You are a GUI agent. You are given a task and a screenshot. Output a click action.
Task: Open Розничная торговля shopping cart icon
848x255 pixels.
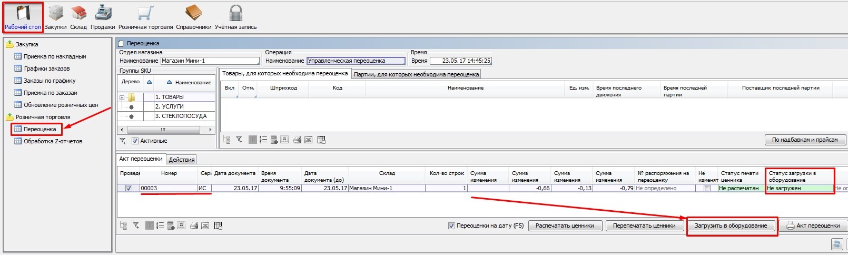[x=145, y=16]
